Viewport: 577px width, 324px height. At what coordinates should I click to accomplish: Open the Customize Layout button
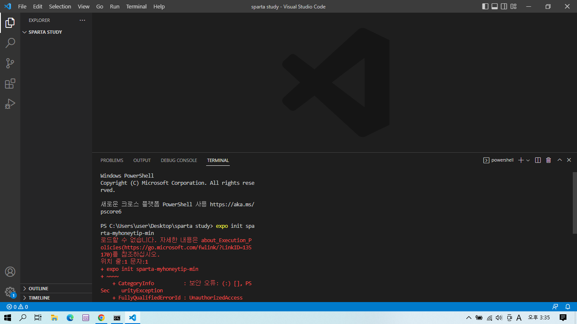(x=514, y=6)
